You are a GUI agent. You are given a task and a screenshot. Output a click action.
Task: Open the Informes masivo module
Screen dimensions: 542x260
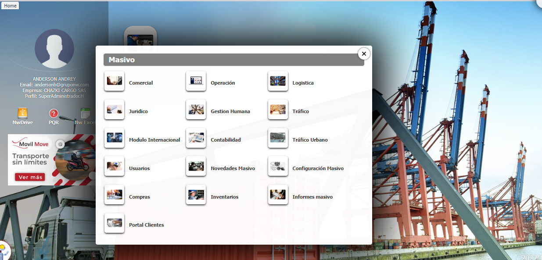pos(278,195)
